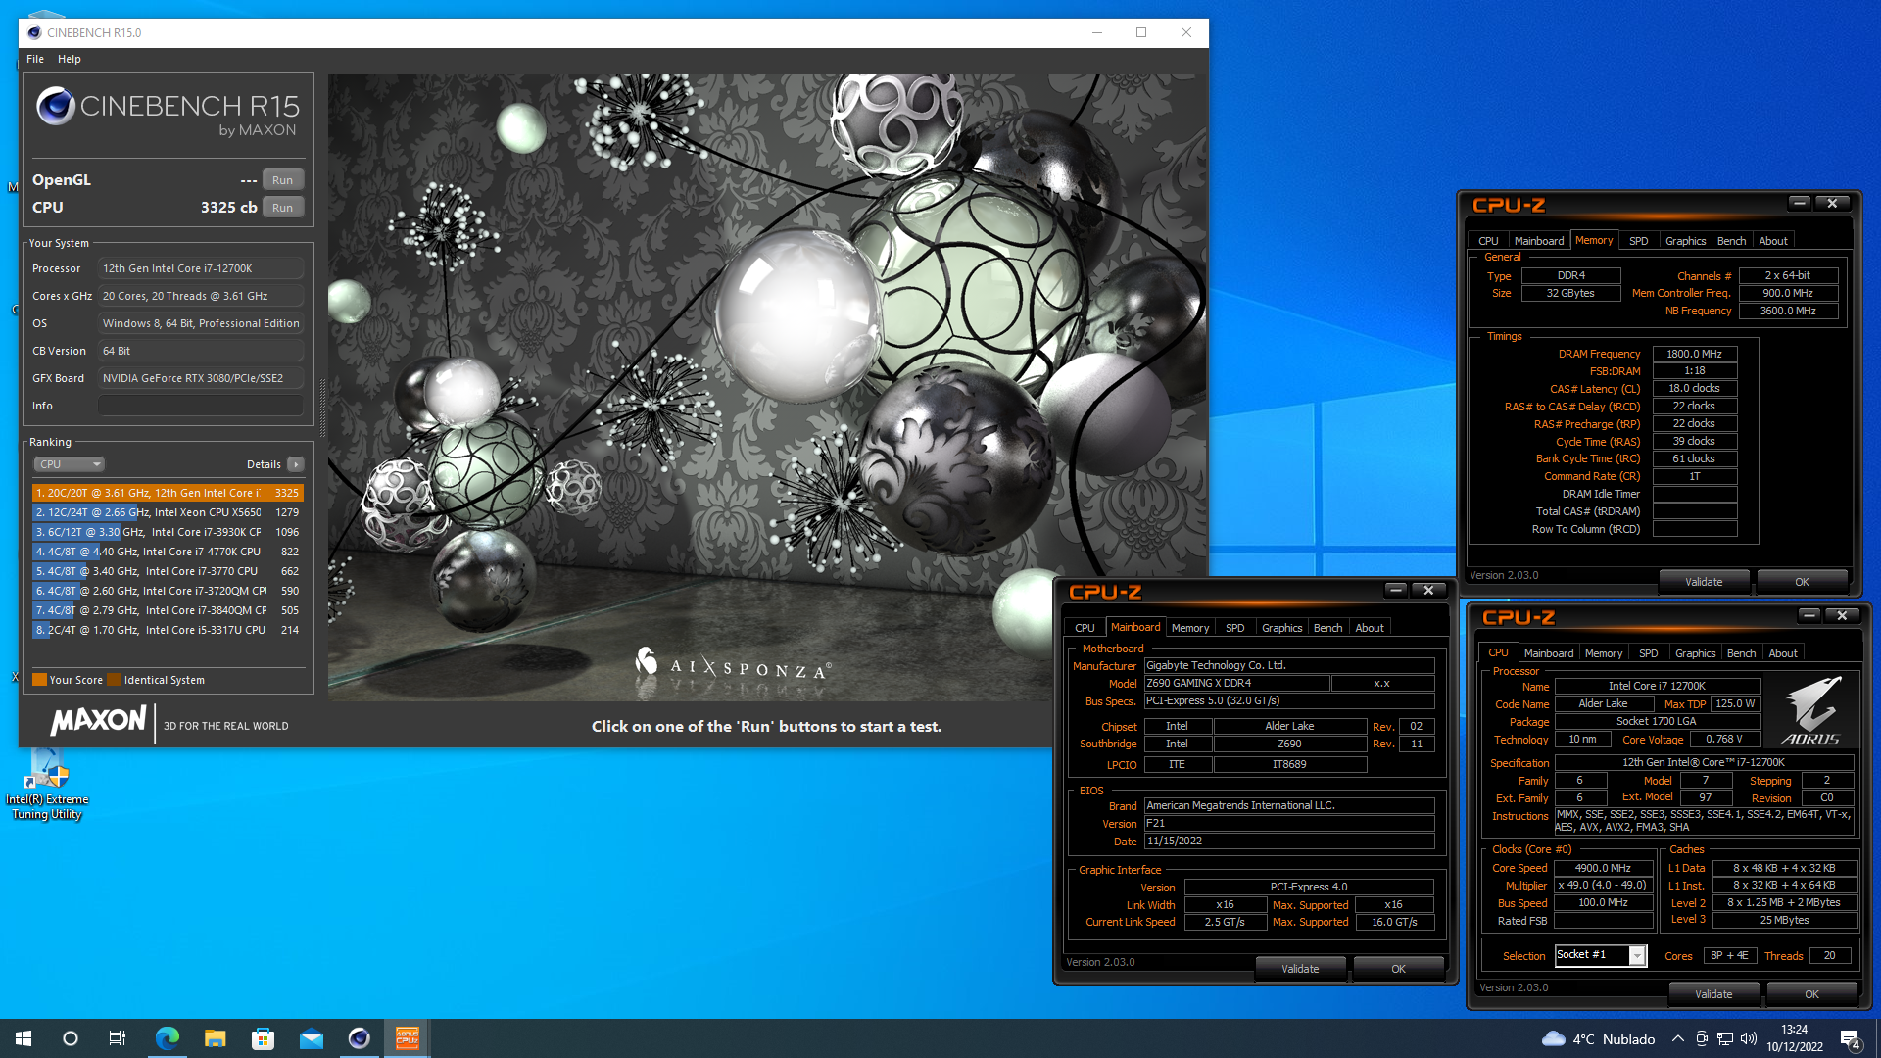
Task: Open the File menu in Cinebench
Action: (35, 59)
